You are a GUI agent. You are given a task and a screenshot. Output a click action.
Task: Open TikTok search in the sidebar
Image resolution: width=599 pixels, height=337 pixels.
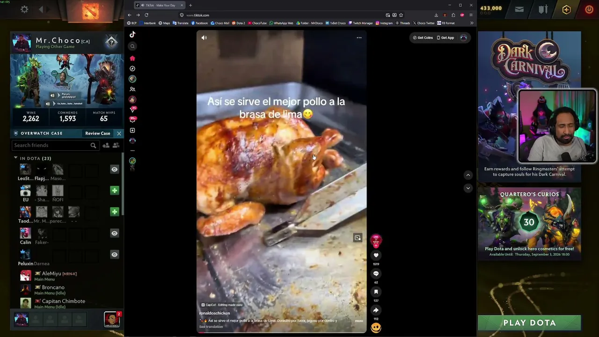coord(132,46)
